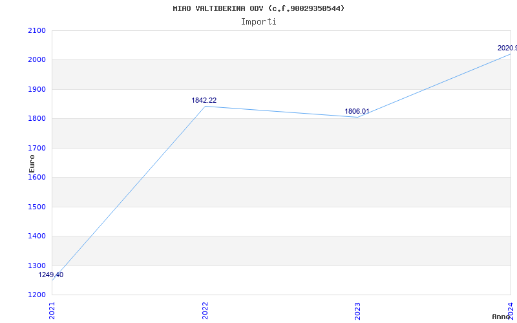Viewport: 517px width, 323px height.
Task: Click the 1300 y-axis tick label
Action: point(37,266)
